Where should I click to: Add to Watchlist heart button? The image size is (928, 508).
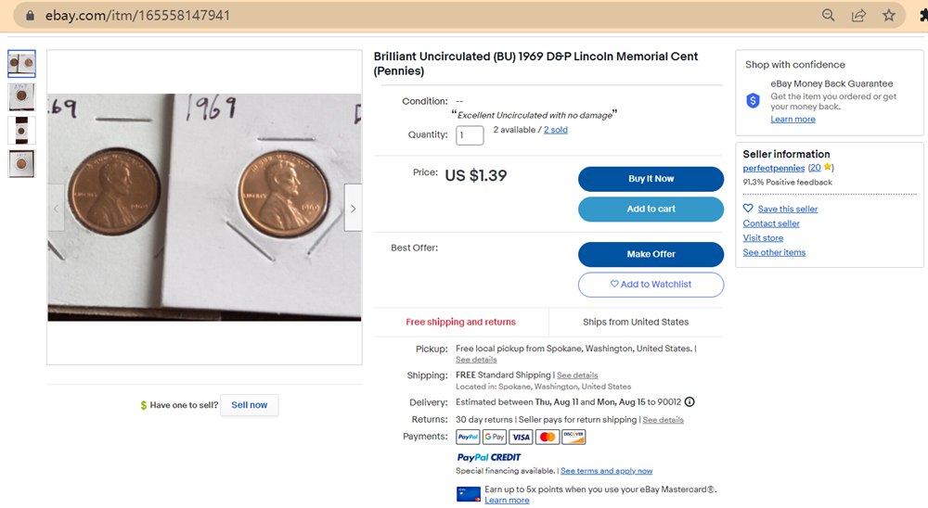[651, 285]
